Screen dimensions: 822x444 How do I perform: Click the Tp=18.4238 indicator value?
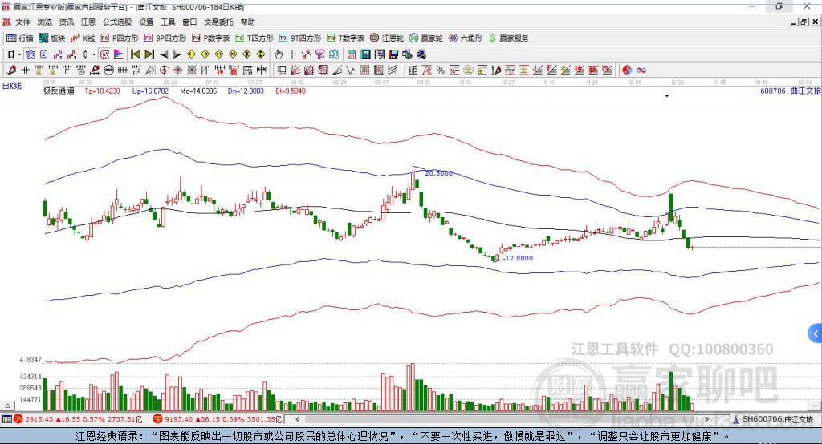tap(102, 91)
